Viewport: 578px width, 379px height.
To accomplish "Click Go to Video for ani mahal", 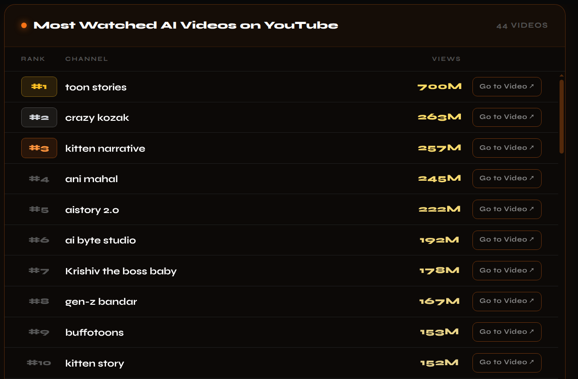I will pos(507,178).
